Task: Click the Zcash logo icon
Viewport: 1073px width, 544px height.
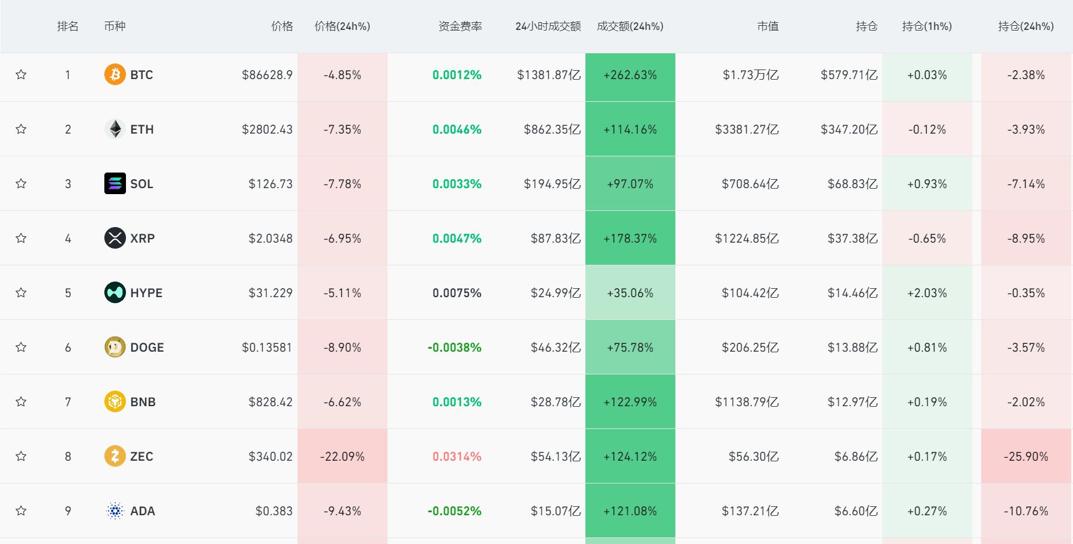Action: pos(115,457)
